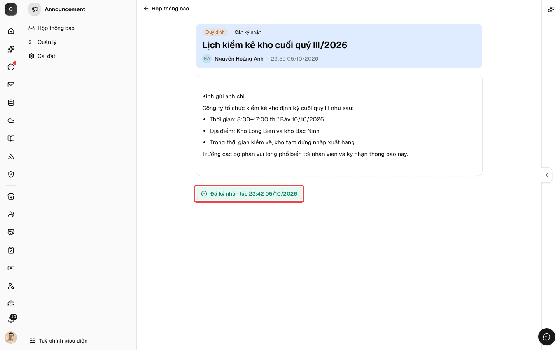
Task: Open the user profile avatar at bottom left
Action: 11,338
